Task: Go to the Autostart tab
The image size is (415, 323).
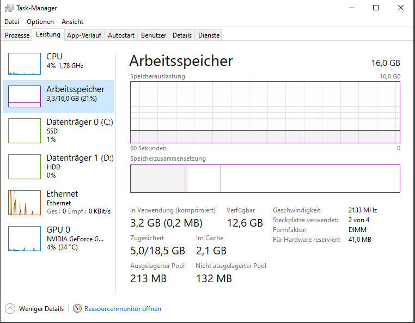Action: click(121, 35)
